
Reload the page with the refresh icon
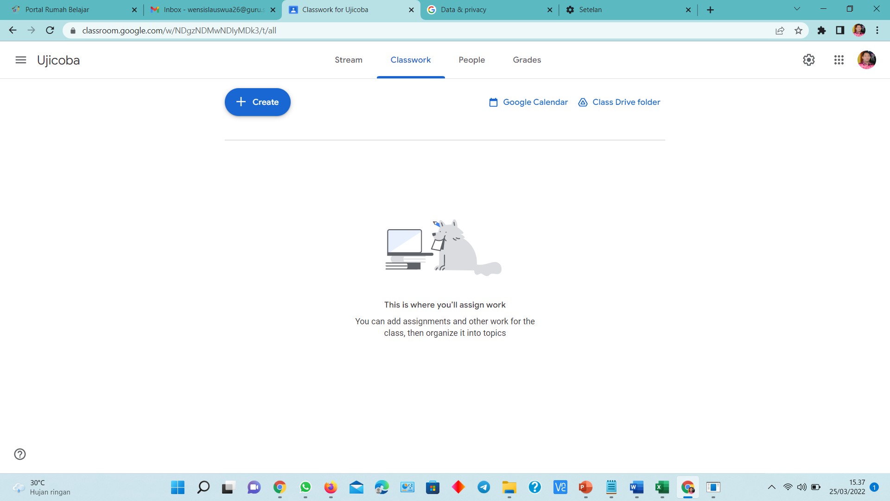pos(50,30)
